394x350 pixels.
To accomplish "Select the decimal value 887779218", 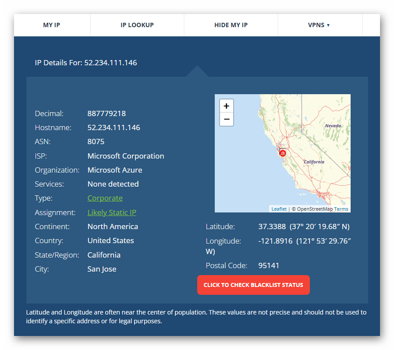I will [106, 113].
